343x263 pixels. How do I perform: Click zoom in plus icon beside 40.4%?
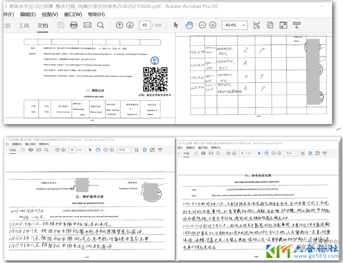point(212,25)
